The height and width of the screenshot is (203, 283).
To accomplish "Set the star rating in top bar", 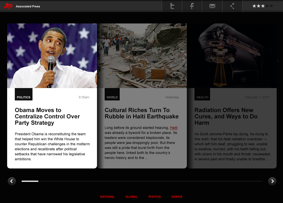I will 263,6.
